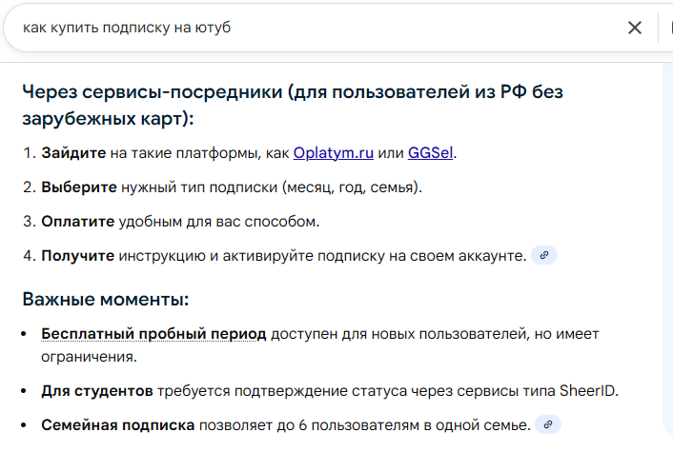
Task: Clear the search query with the X icon
Action: [x=634, y=28]
